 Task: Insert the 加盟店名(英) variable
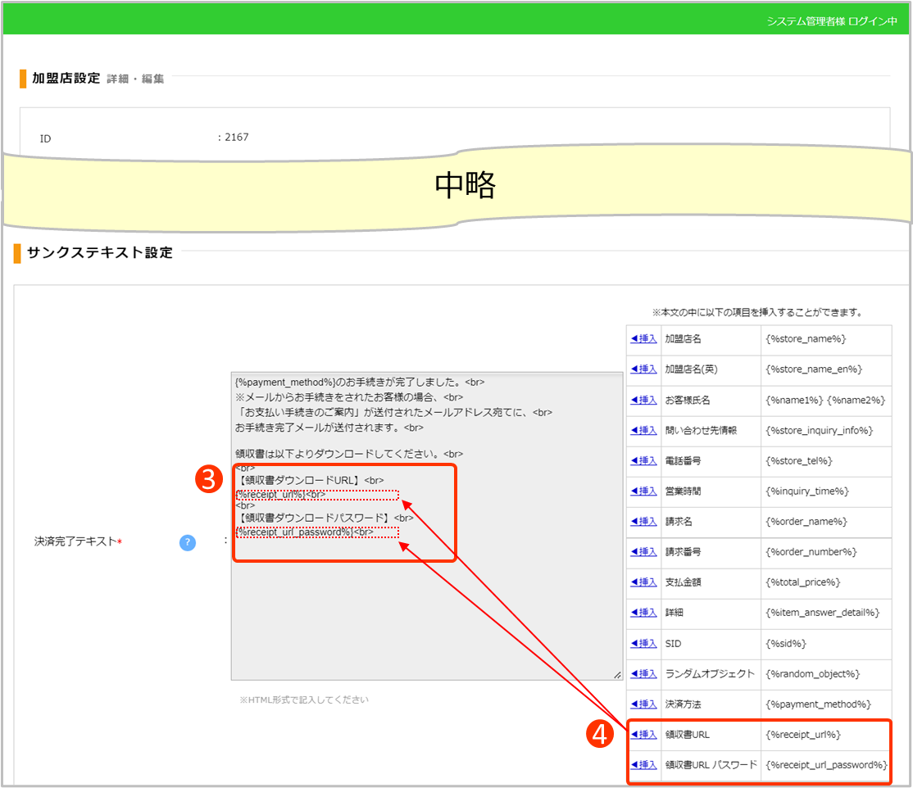(643, 369)
